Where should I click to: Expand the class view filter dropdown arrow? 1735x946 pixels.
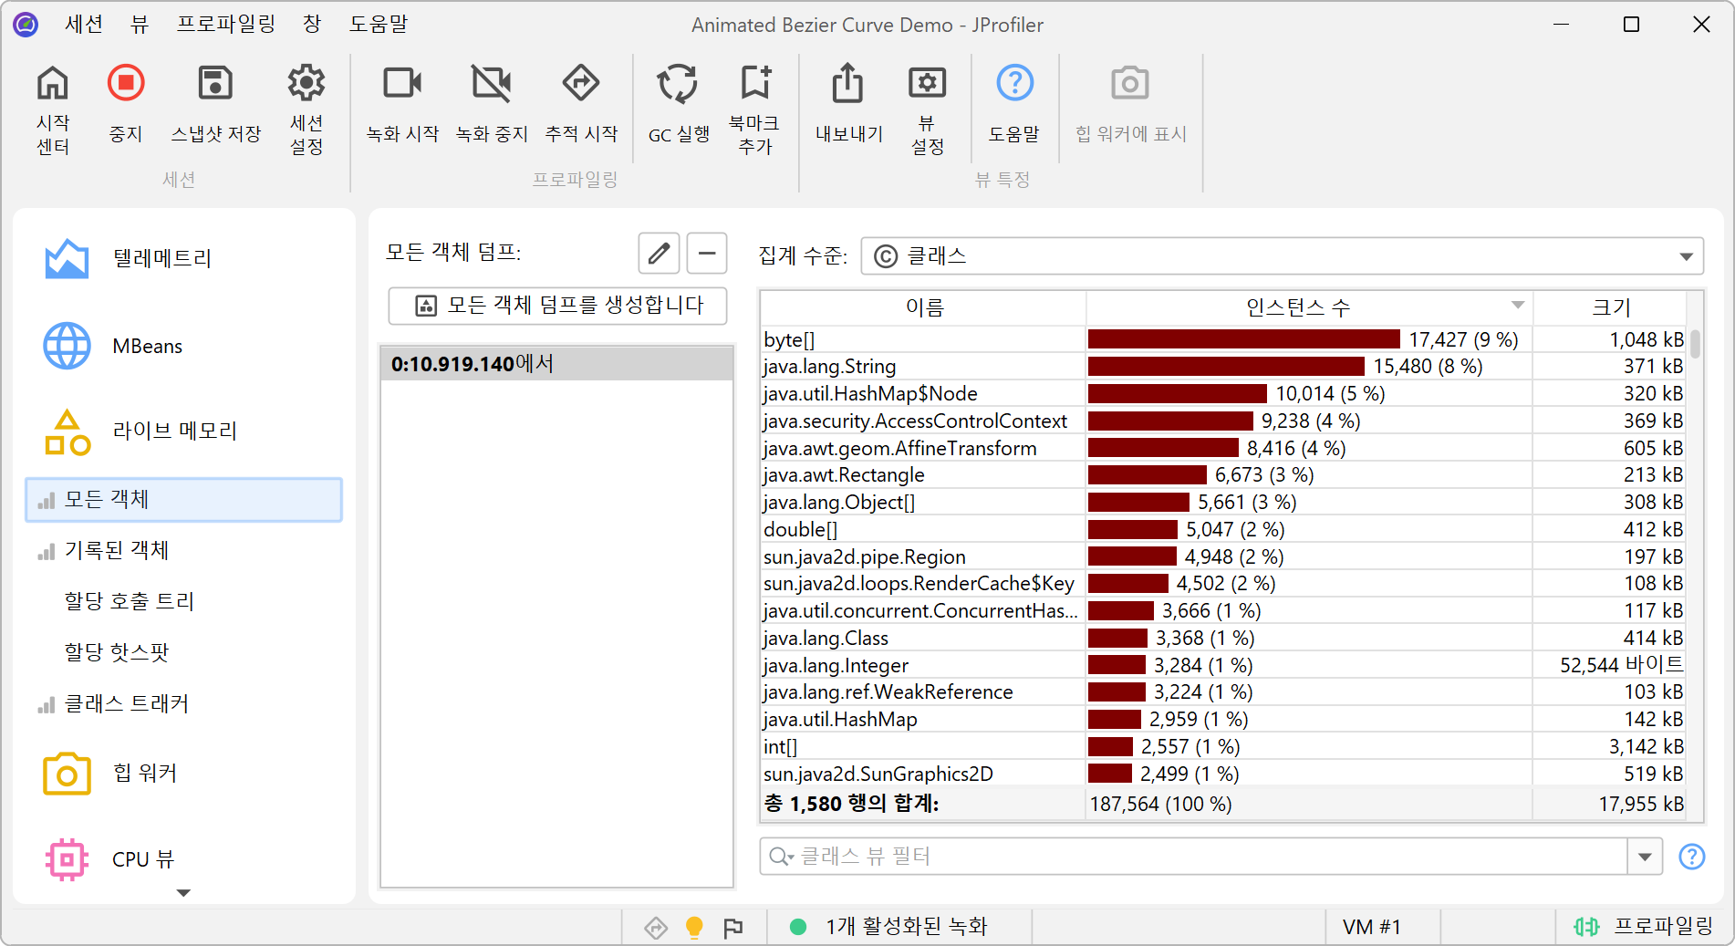point(1645,857)
